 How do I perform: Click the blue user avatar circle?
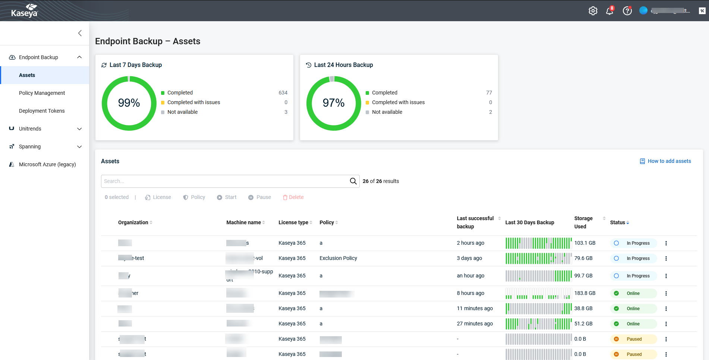click(x=643, y=10)
